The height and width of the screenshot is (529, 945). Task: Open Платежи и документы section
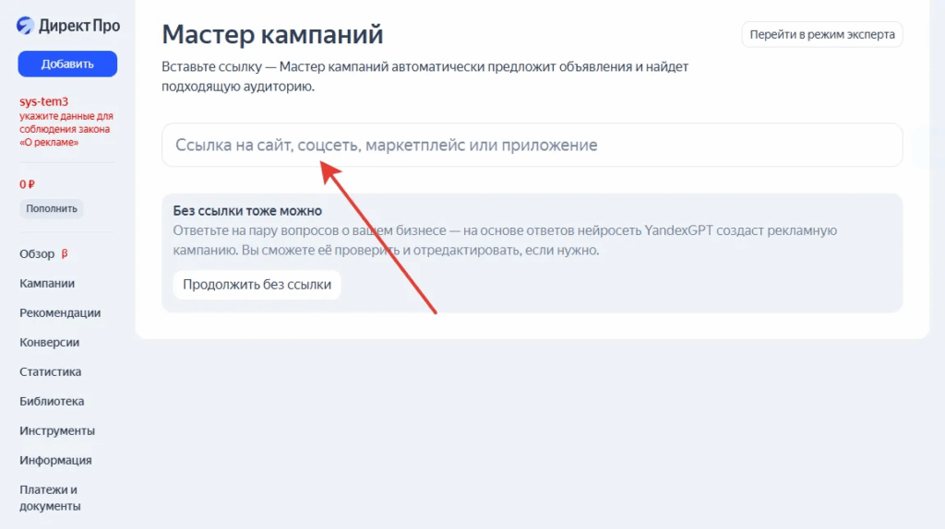pyautogui.click(x=50, y=498)
